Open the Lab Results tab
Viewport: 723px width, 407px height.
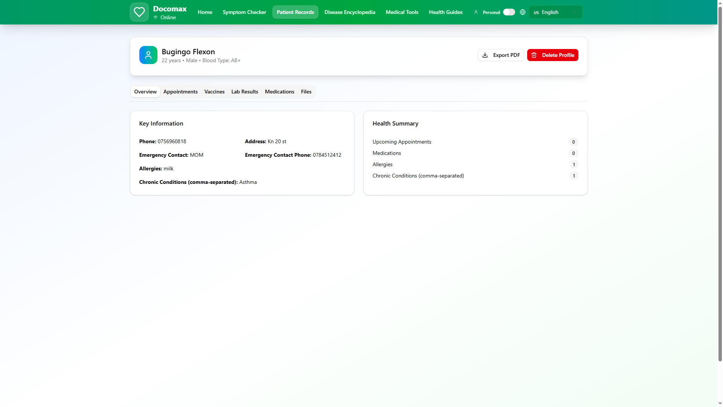pyautogui.click(x=244, y=92)
